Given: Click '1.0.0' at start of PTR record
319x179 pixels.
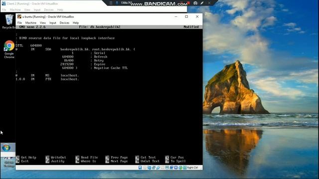Looking at the screenshot, I should pyautogui.click(x=20, y=79).
